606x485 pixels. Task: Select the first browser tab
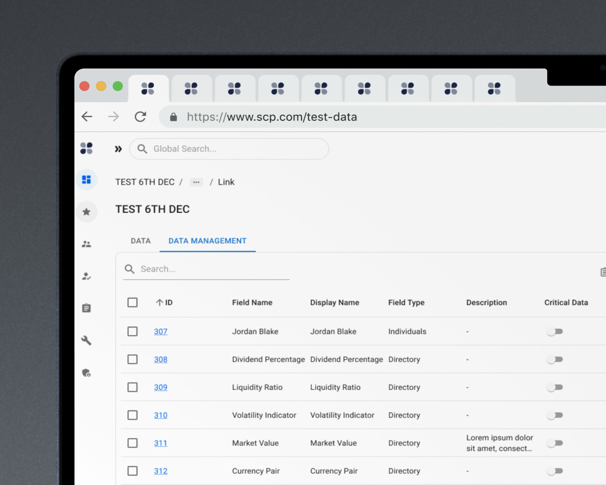click(x=148, y=89)
